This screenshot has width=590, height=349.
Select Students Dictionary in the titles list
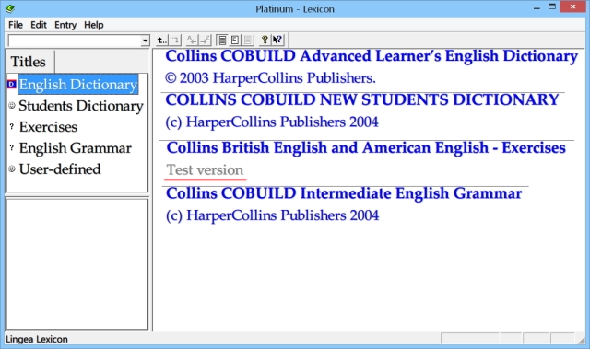click(81, 106)
